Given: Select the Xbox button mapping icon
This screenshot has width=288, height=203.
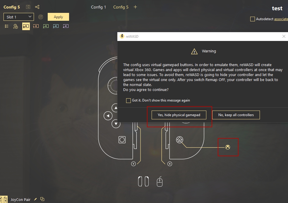Looking at the screenshot, I should (x=228, y=147).
